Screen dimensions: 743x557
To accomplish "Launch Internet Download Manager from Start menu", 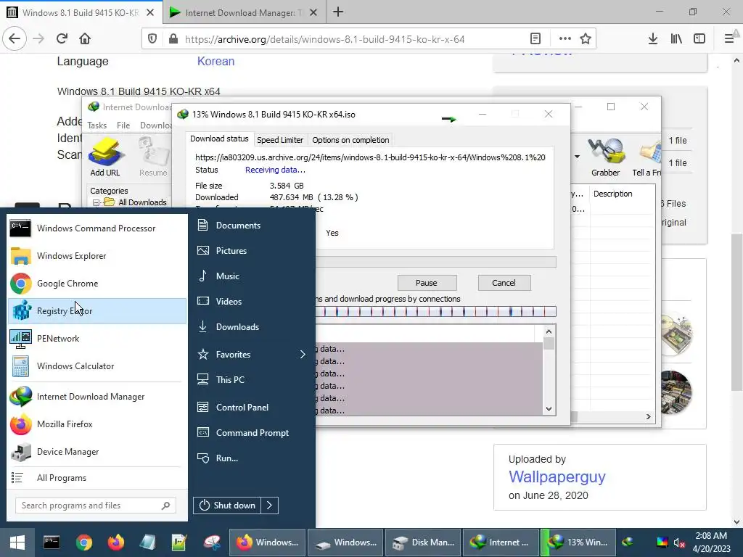I will (x=97, y=397).
